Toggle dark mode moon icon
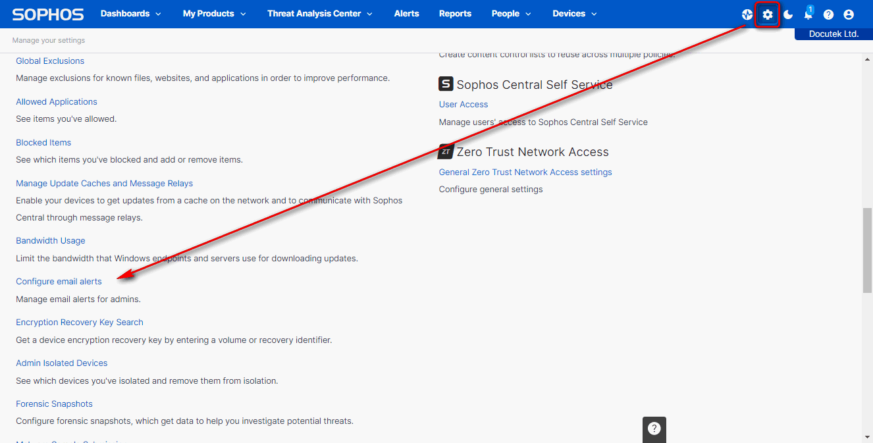This screenshot has width=873, height=443. coord(788,14)
